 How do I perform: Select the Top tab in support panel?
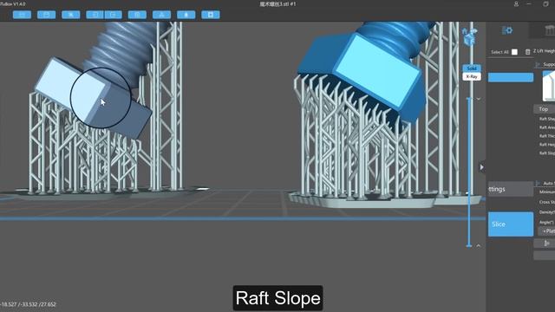[x=544, y=109]
